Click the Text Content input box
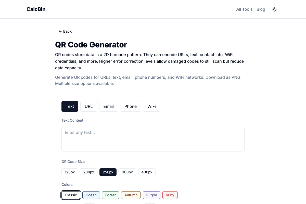Screen dimensions: 306x204 [153, 139]
